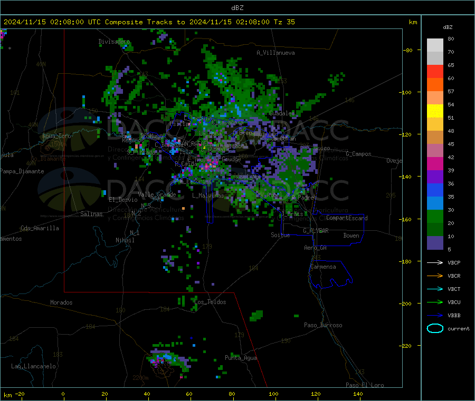Click the 'Carmensa' map label
This screenshot has width=475, height=401.
[323, 267]
